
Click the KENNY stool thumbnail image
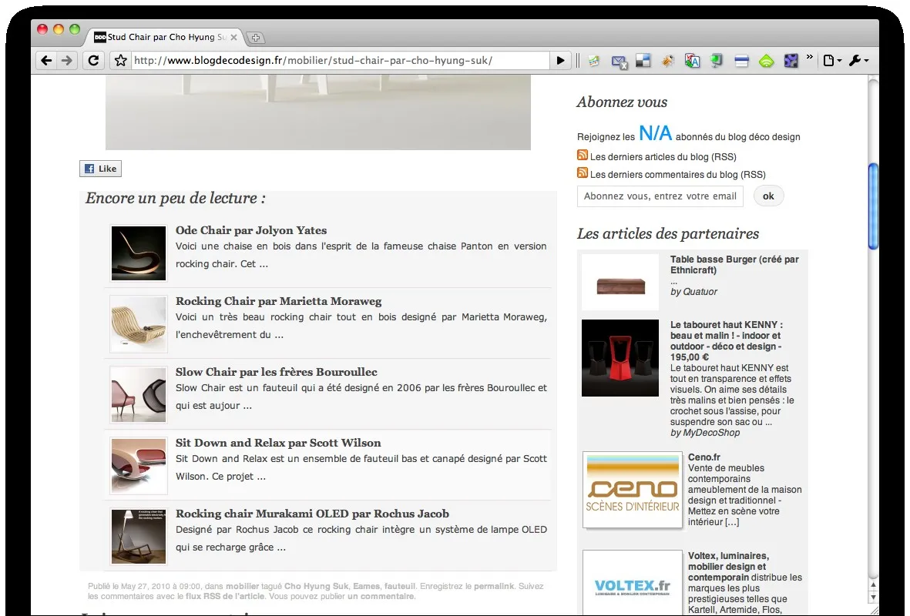click(x=620, y=358)
